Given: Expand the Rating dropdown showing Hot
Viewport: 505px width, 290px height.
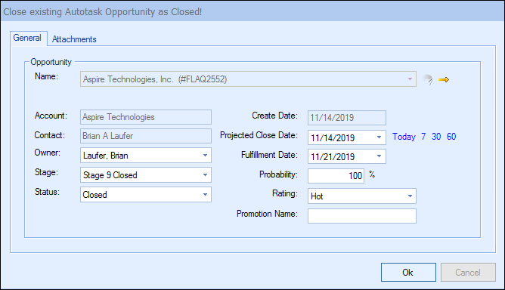Looking at the screenshot, I should click(410, 196).
